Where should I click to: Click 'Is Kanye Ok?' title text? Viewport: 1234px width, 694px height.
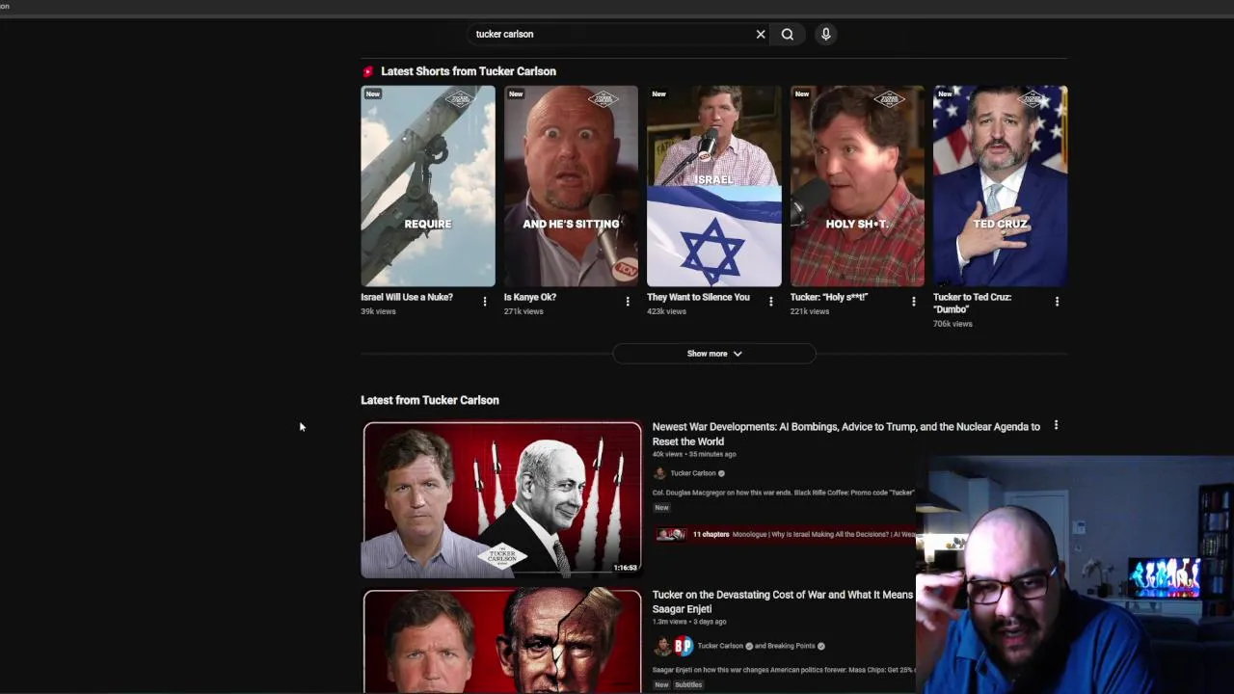(x=530, y=297)
